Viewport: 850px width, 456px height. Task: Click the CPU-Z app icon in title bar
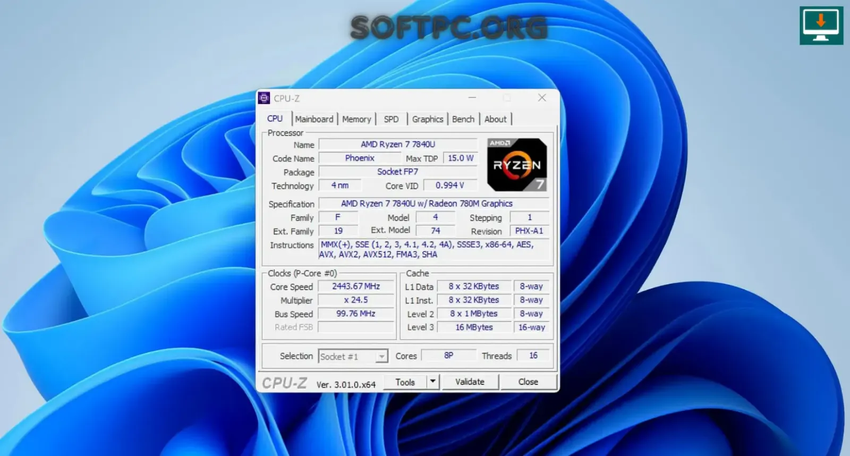pos(264,98)
